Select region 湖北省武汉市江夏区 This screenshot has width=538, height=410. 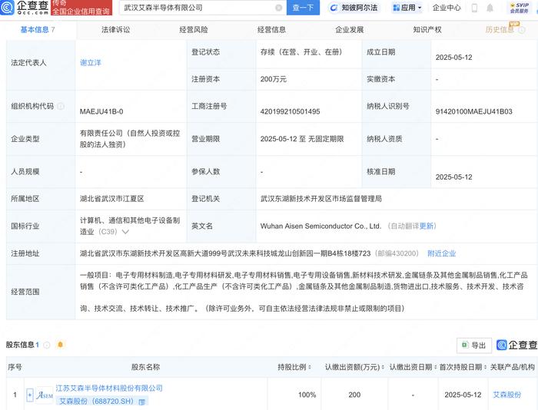click(112, 199)
